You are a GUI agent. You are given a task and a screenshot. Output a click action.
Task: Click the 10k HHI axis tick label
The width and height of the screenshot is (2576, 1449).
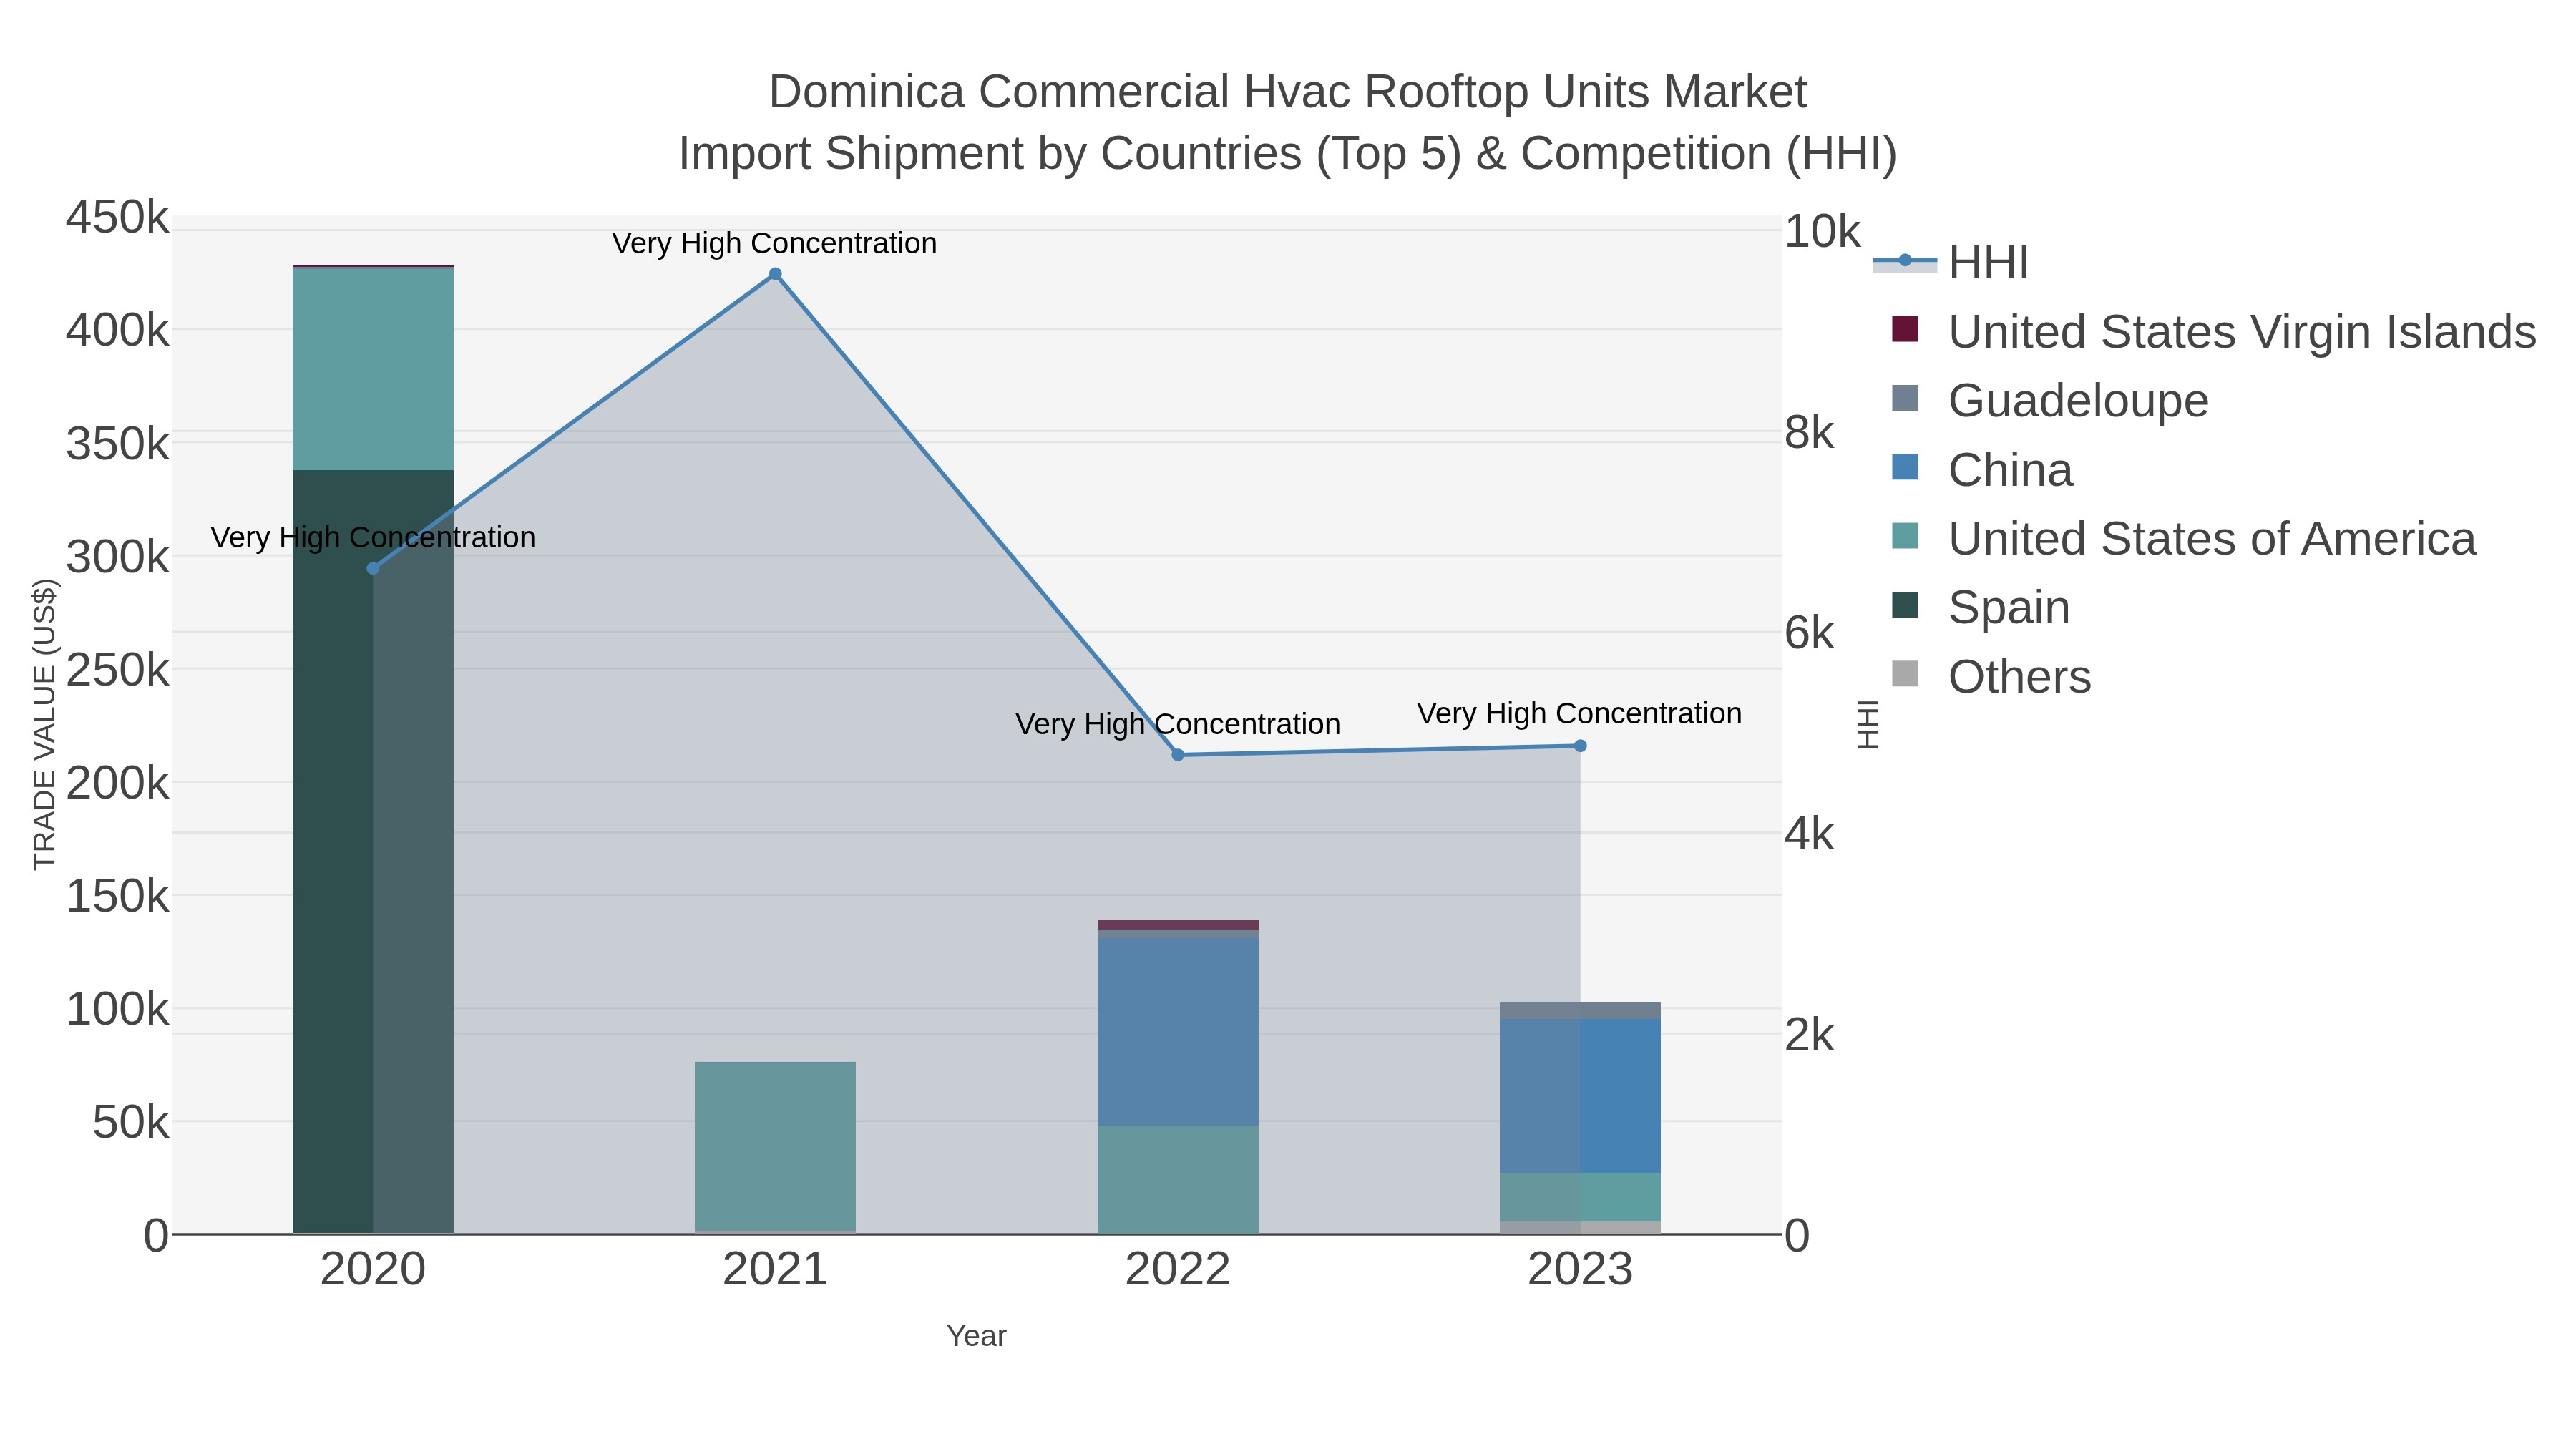(x=1822, y=232)
